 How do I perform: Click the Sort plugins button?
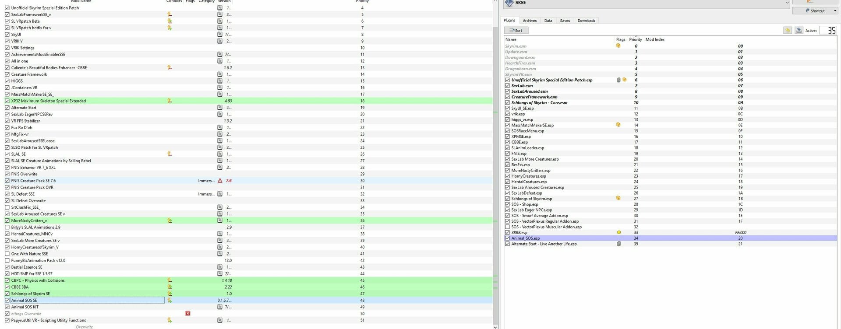516,31
